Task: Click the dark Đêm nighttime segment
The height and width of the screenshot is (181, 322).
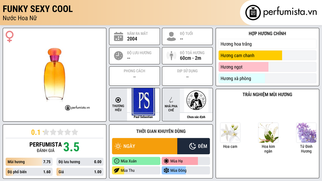Action: (193, 146)
